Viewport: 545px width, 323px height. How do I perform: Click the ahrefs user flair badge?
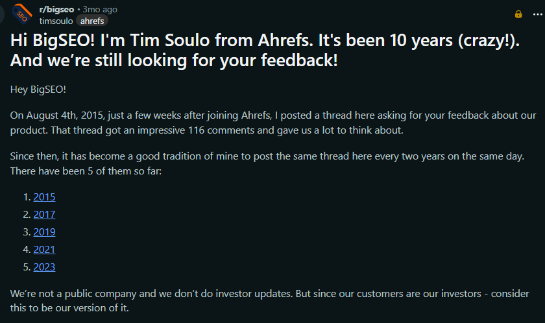(92, 20)
